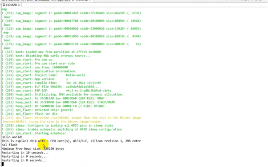The height and width of the screenshot is (167, 268).
Task: Click the 'App version: 1' log line
Action: 35,79
